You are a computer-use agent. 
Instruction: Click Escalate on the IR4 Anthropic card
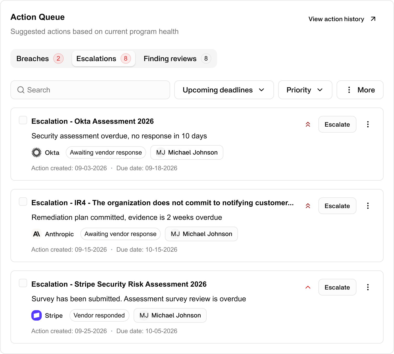tap(337, 206)
